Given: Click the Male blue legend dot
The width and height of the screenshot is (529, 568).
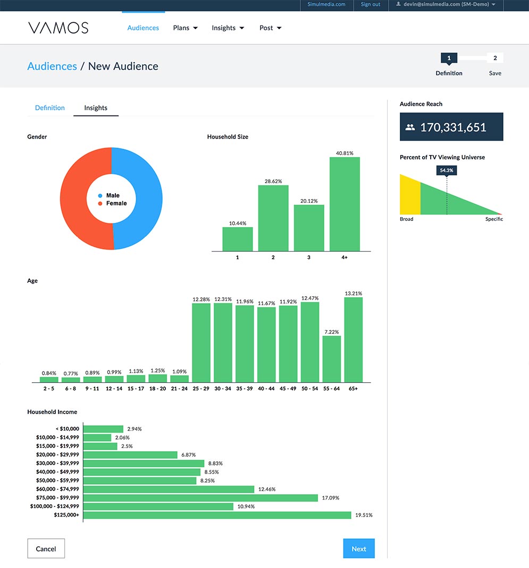Looking at the screenshot, I should 100,195.
